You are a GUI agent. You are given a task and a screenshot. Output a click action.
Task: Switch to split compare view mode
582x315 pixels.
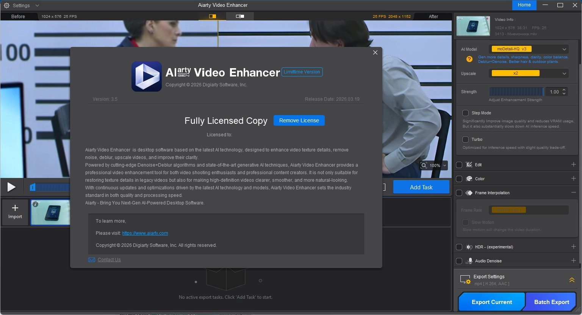(x=212, y=16)
